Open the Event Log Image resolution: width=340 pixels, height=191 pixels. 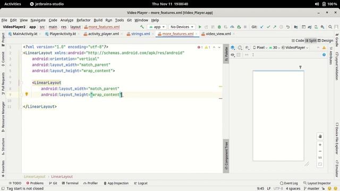click(x=289, y=183)
